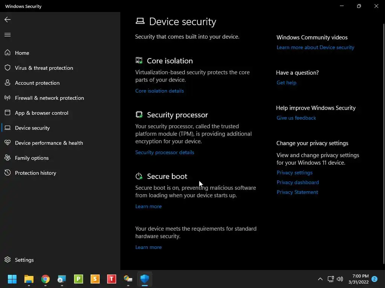Select App & browser control
This screenshot has width=385, height=288.
click(41, 112)
